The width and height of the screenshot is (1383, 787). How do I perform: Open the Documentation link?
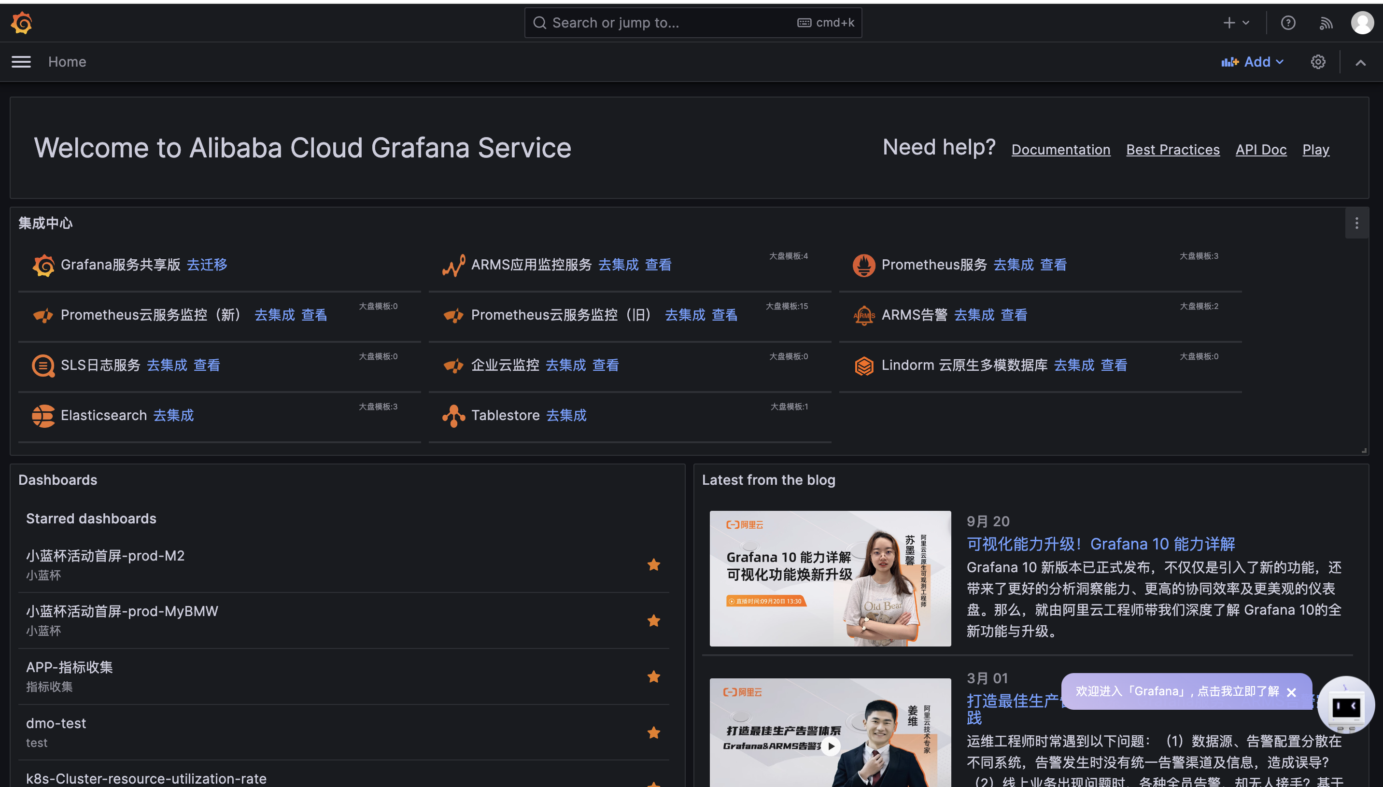click(x=1060, y=150)
